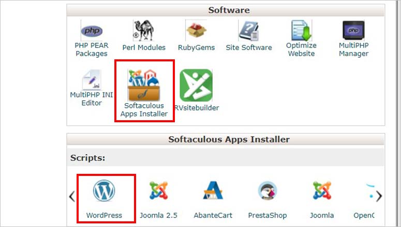Click the PrestaShop label text
Screen dimensions: 401x227
[x=268, y=216]
